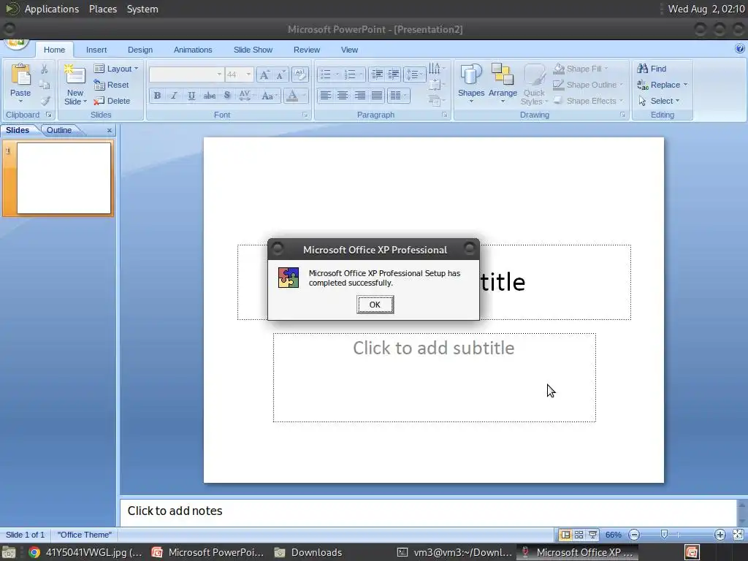
Task: Open the Arrange menu
Action: click(503, 83)
